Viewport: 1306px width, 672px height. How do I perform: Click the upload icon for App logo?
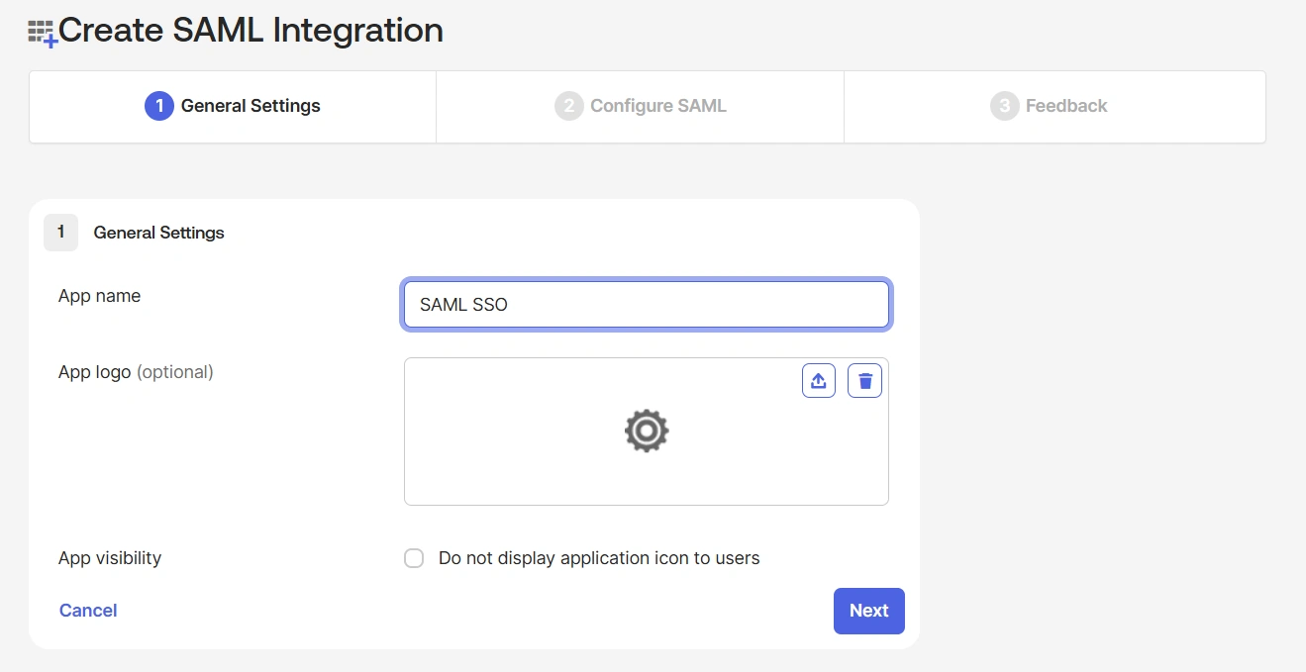pos(819,380)
